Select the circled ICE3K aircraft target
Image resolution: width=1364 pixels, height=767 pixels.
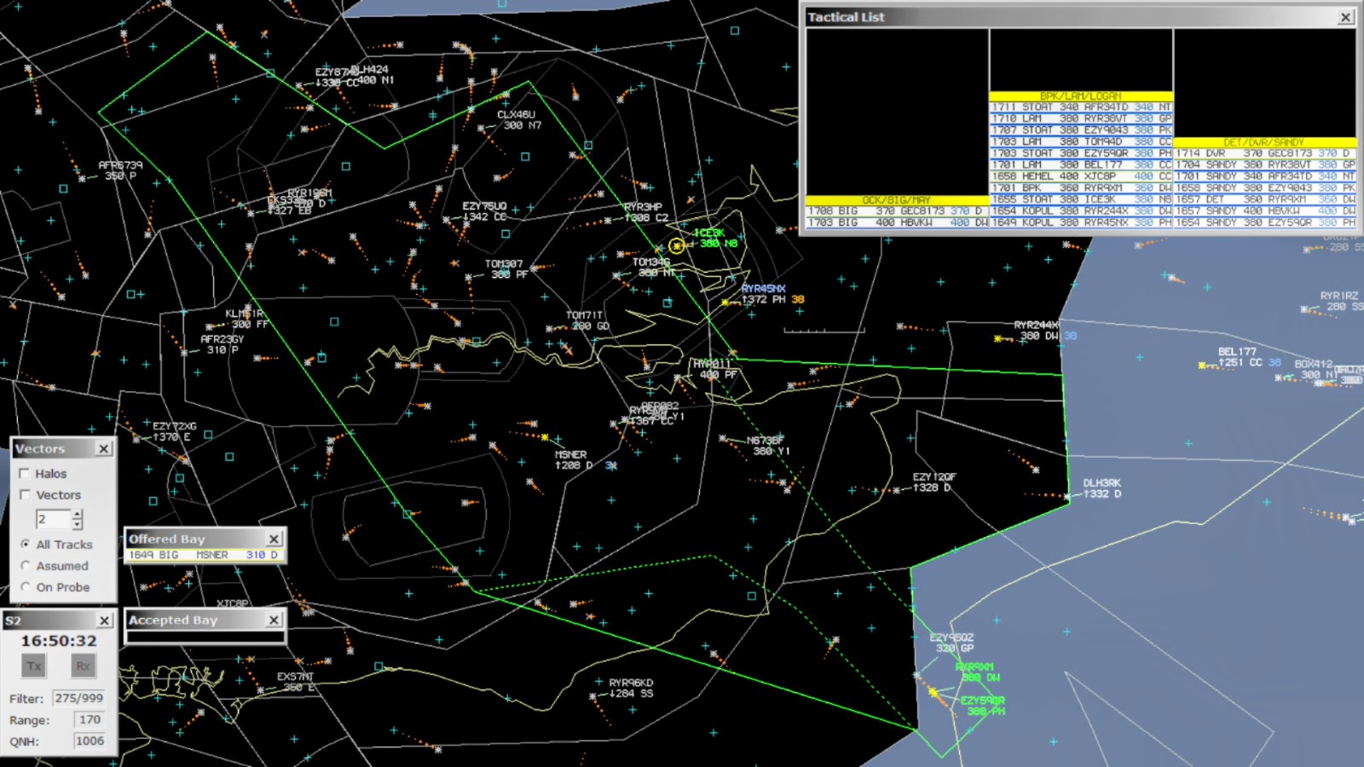click(677, 245)
